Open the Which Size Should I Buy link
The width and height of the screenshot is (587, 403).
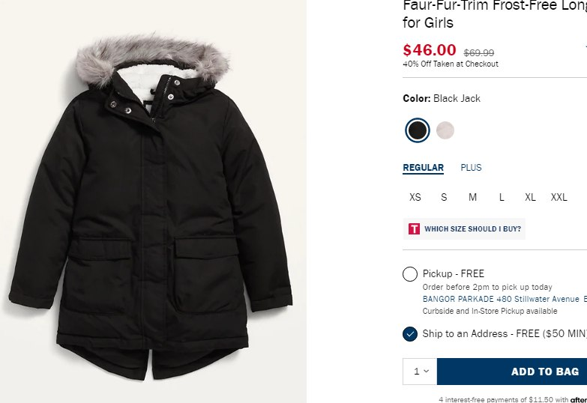472,229
